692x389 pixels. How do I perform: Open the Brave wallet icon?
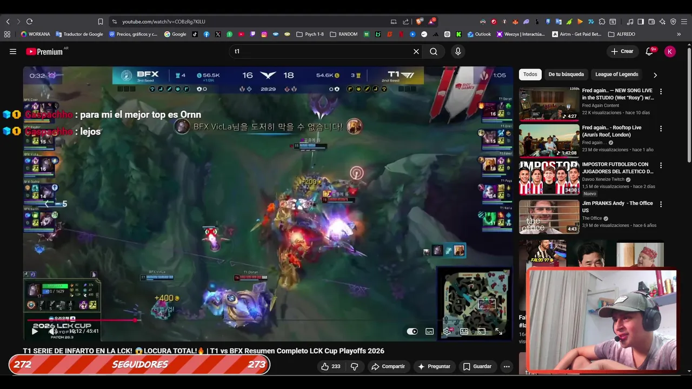[x=651, y=22]
